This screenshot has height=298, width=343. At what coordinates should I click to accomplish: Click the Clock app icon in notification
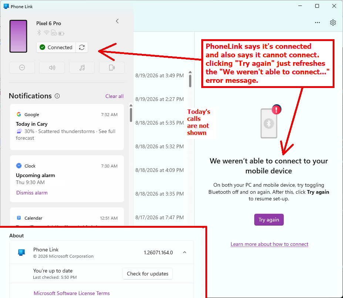[19, 166]
